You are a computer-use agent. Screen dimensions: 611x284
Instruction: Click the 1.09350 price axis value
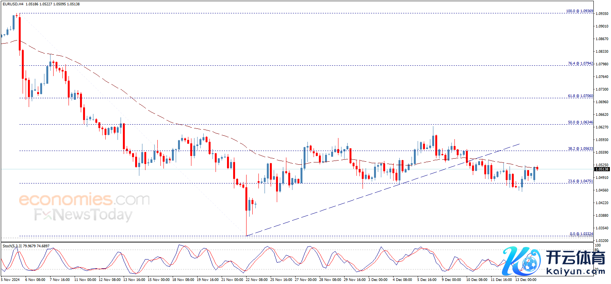(602, 14)
